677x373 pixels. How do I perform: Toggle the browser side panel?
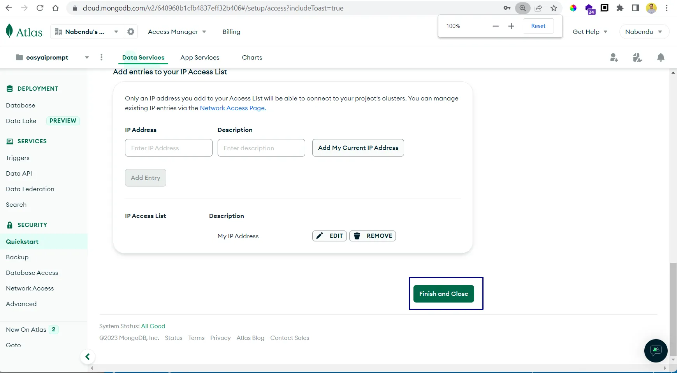click(x=635, y=8)
